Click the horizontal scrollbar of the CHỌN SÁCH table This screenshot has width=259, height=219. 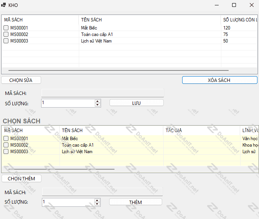pos(61,169)
